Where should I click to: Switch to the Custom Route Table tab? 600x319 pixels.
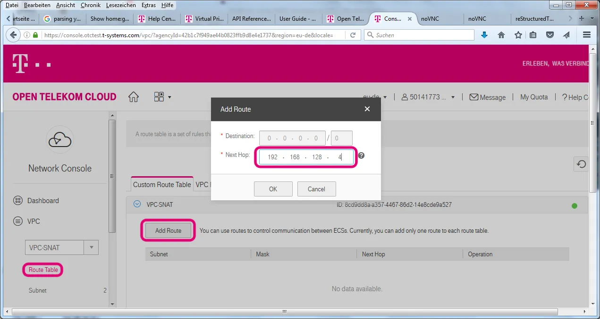[162, 184]
